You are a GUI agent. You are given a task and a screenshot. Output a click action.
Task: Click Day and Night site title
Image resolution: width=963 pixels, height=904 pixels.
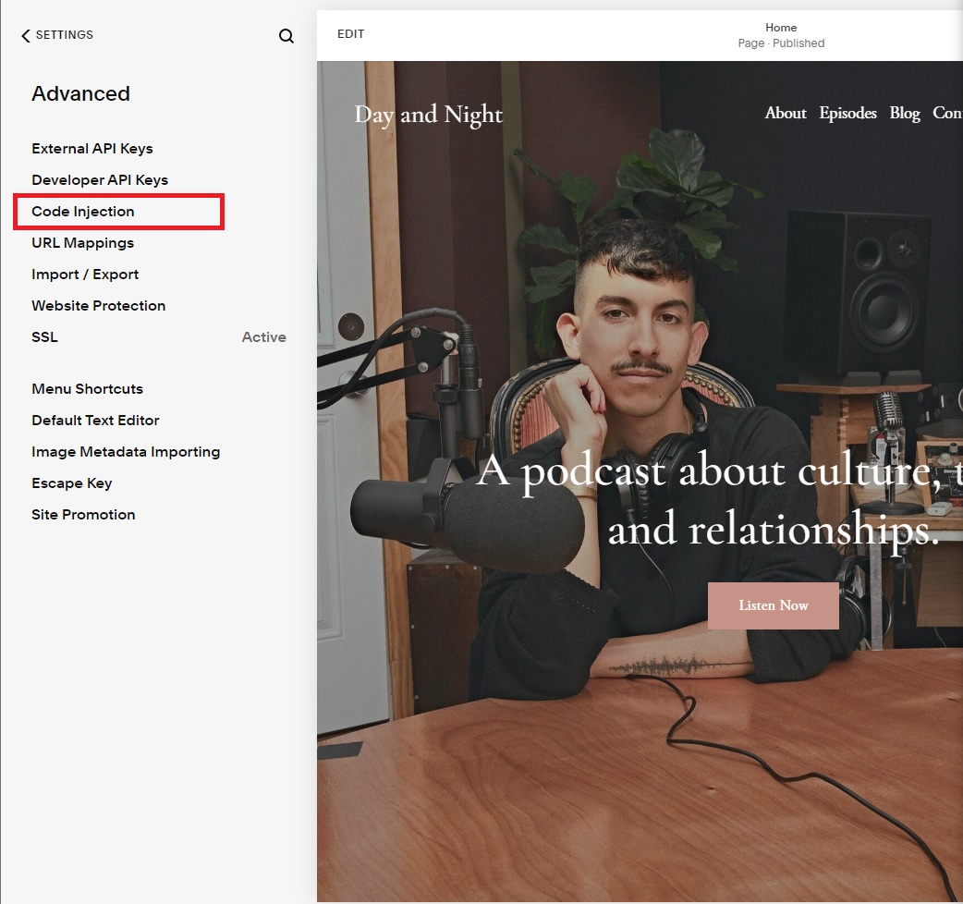pos(429,115)
